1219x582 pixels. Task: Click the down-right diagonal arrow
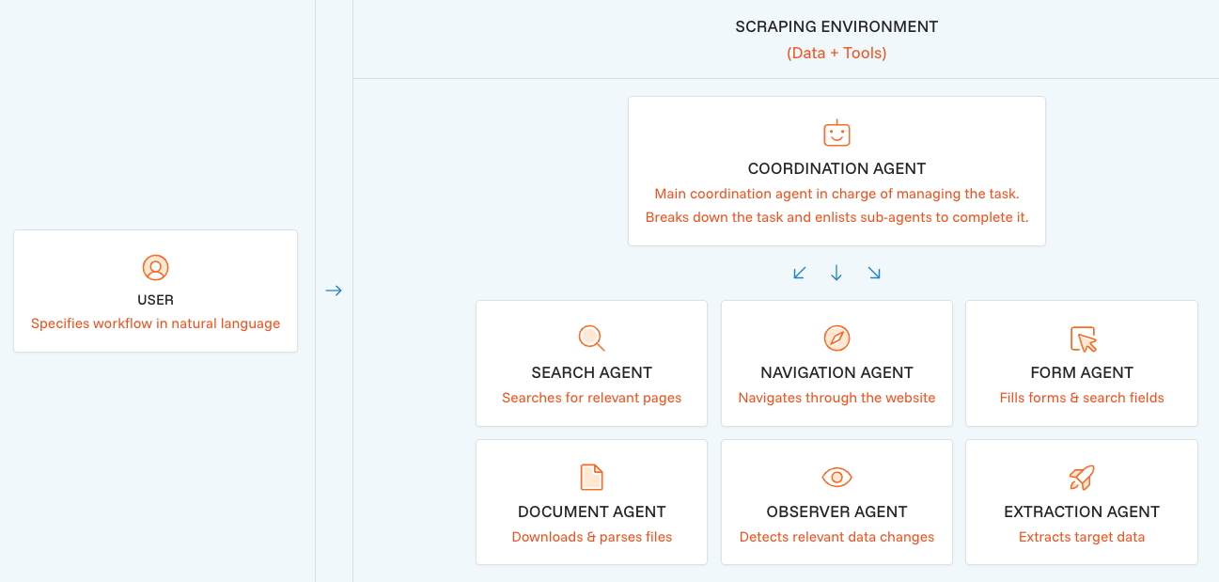pos(874,274)
